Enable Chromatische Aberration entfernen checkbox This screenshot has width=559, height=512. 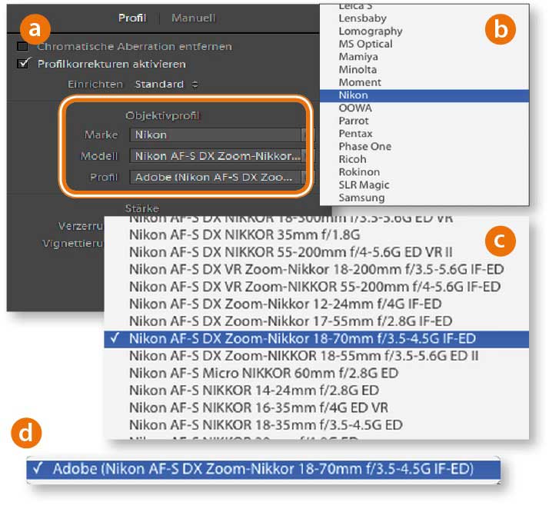click(x=23, y=46)
